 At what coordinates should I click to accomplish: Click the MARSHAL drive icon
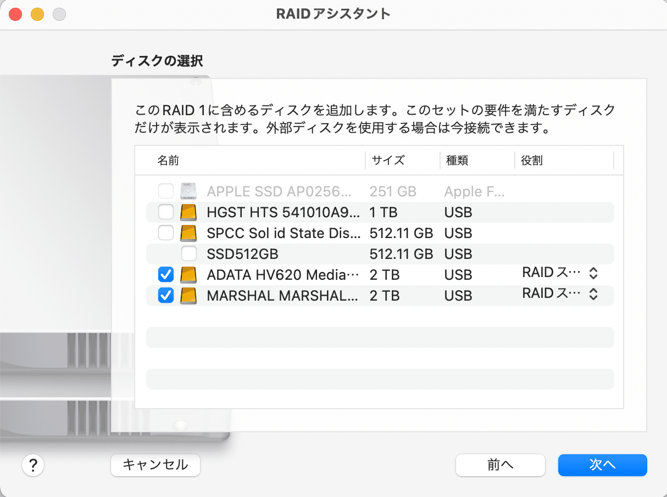point(188,295)
